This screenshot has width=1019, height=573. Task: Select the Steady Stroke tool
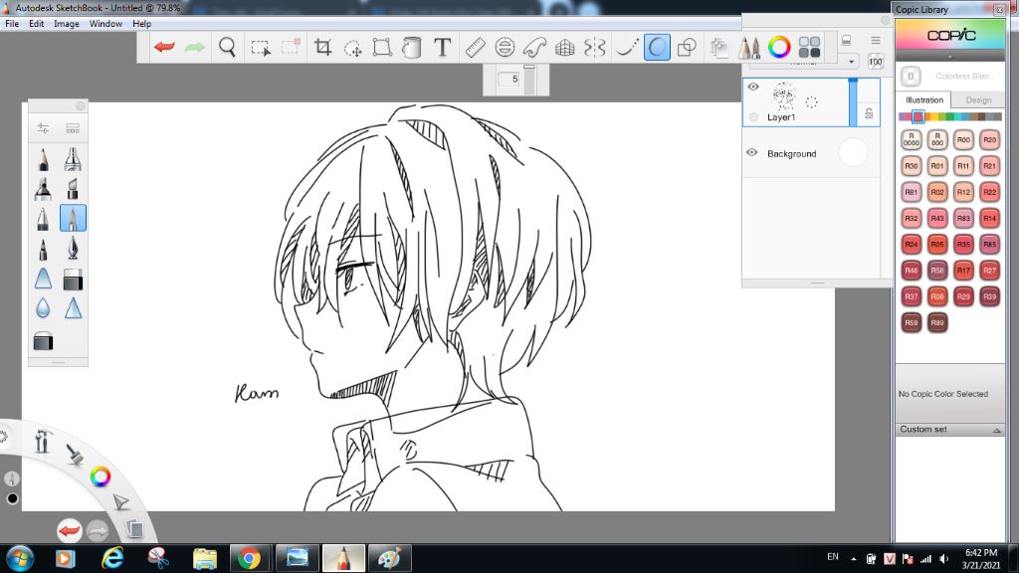point(627,48)
